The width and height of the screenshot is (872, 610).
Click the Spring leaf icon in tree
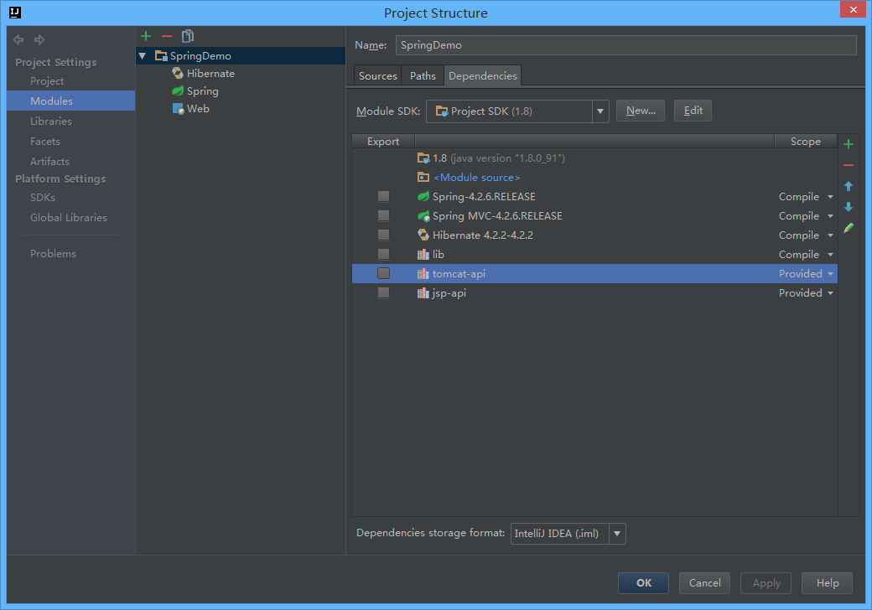[178, 91]
